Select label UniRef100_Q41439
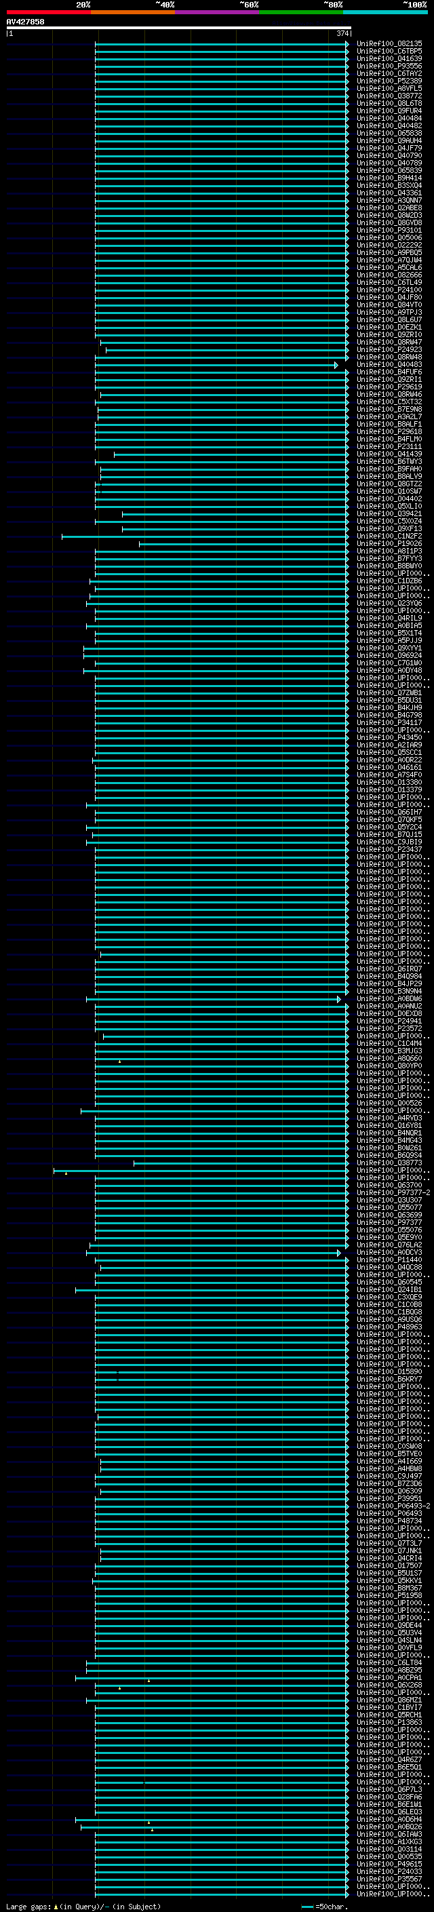434x1912 pixels. coord(389,454)
